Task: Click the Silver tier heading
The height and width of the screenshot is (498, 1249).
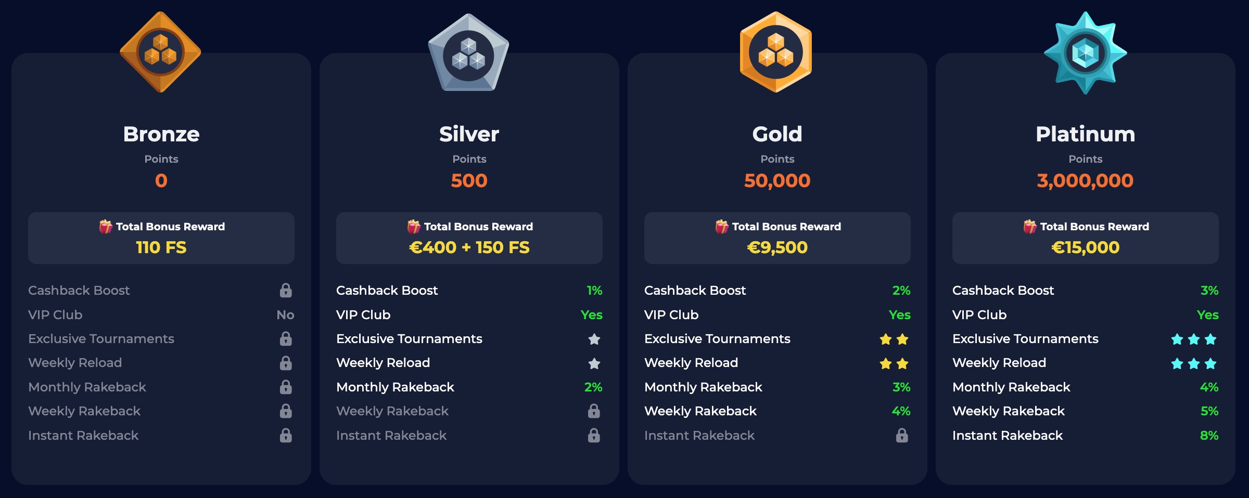Action: coord(469,134)
